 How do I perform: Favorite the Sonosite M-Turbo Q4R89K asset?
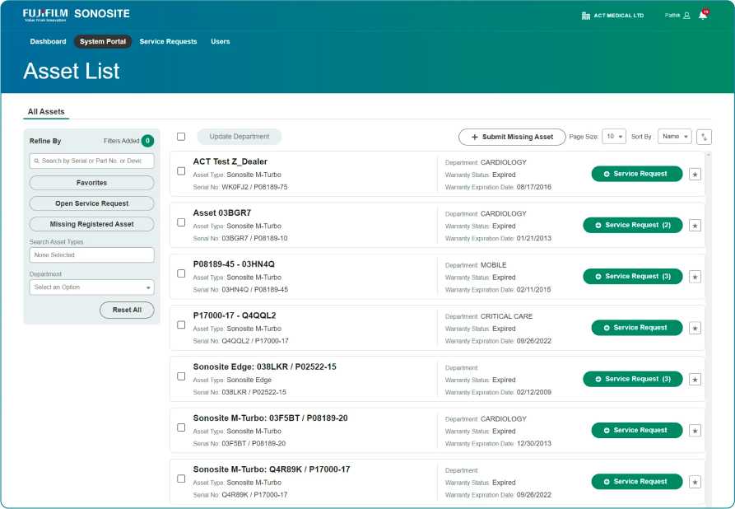695,482
